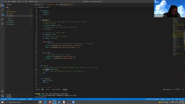185x104 pixels.
Task: Close syntax.rs tab via unsaved dot
Action: pyautogui.click(x=57, y=5)
